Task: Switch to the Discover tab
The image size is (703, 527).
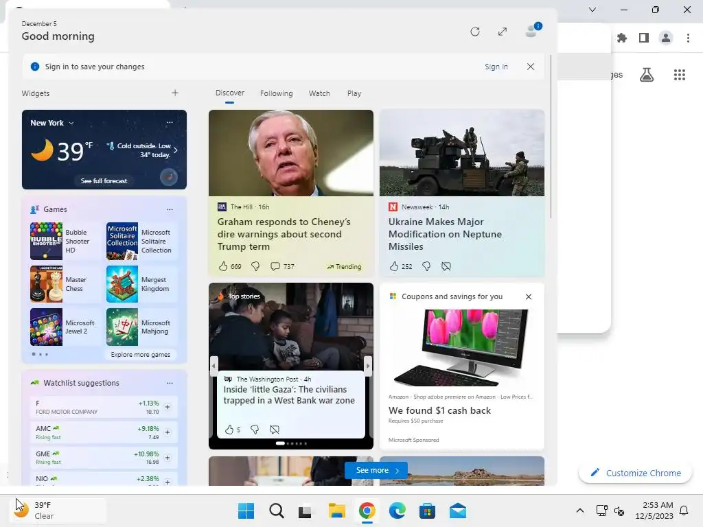Action: [x=229, y=93]
